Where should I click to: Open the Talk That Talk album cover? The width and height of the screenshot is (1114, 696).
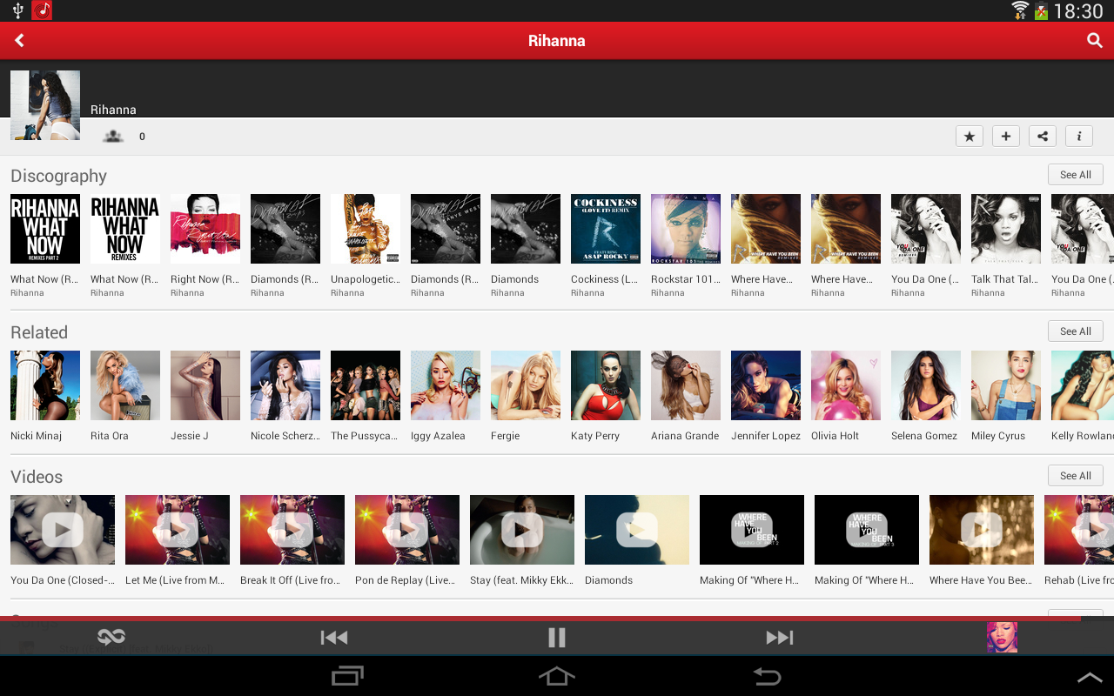[x=1006, y=229]
